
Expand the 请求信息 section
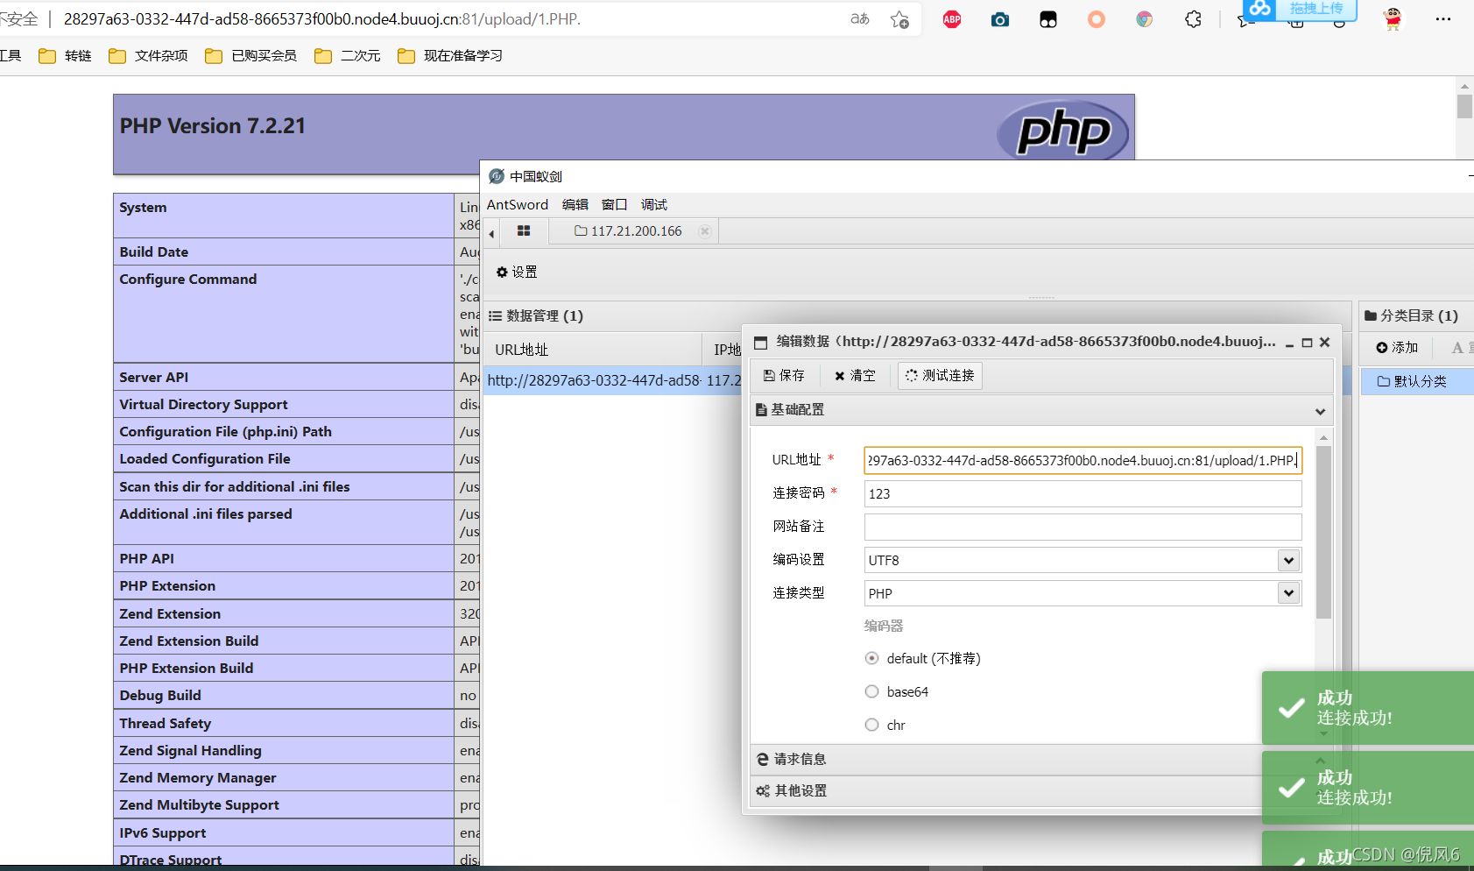(1041, 760)
